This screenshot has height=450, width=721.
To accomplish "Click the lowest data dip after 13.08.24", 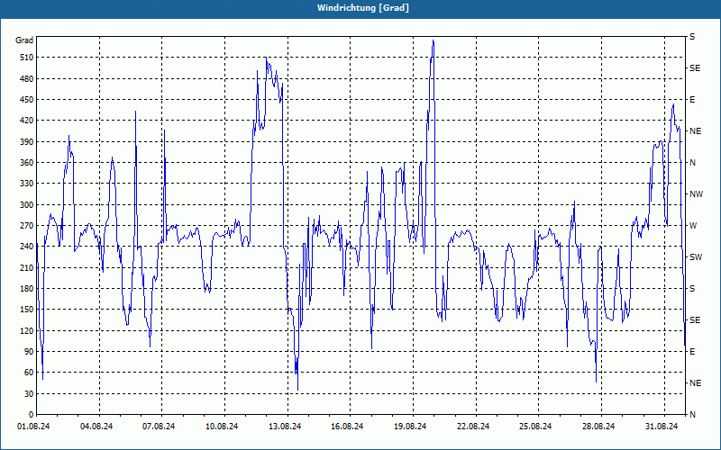I will tap(297, 390).
